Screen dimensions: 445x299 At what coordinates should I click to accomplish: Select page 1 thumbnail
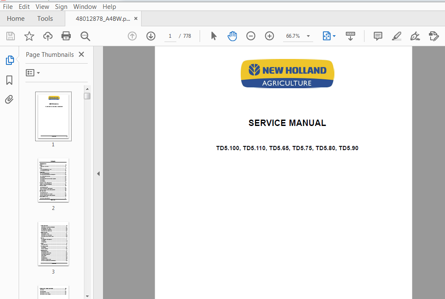pyautogui.click(x=53, y=117)
